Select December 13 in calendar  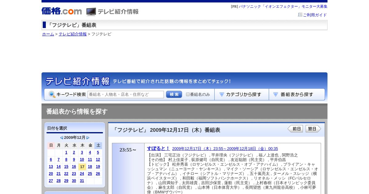click(x=51, y=167)
